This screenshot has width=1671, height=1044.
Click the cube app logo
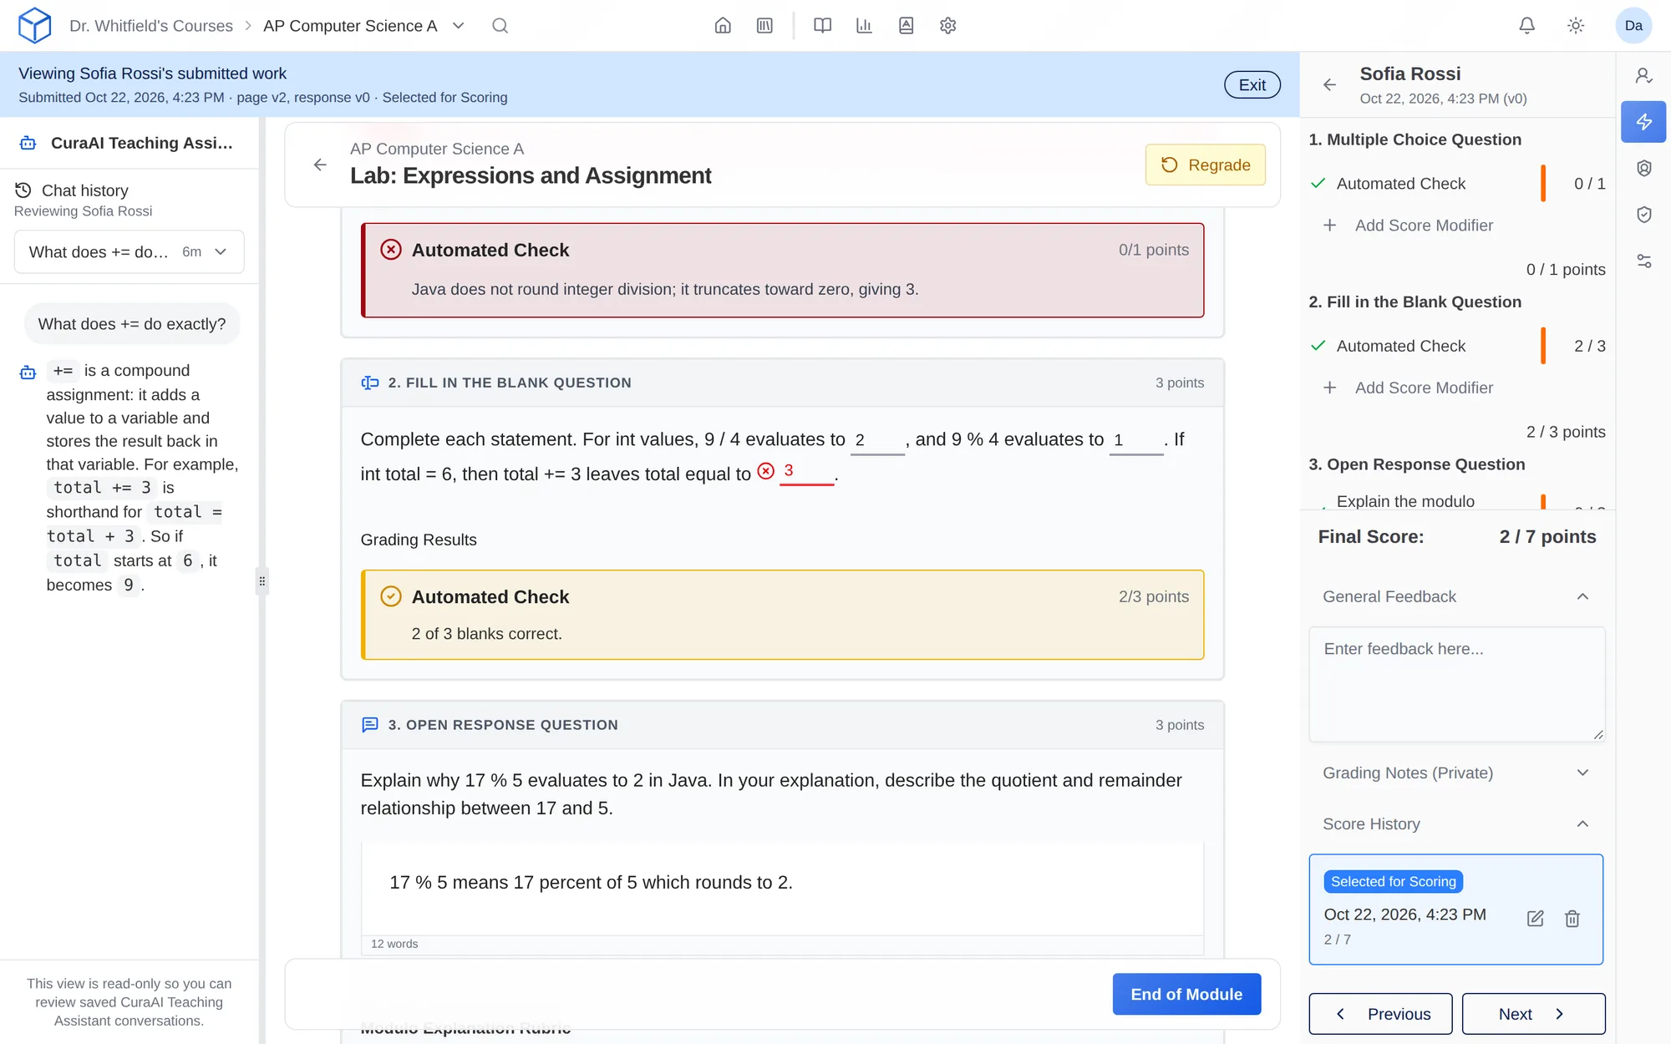pos(34,25)
